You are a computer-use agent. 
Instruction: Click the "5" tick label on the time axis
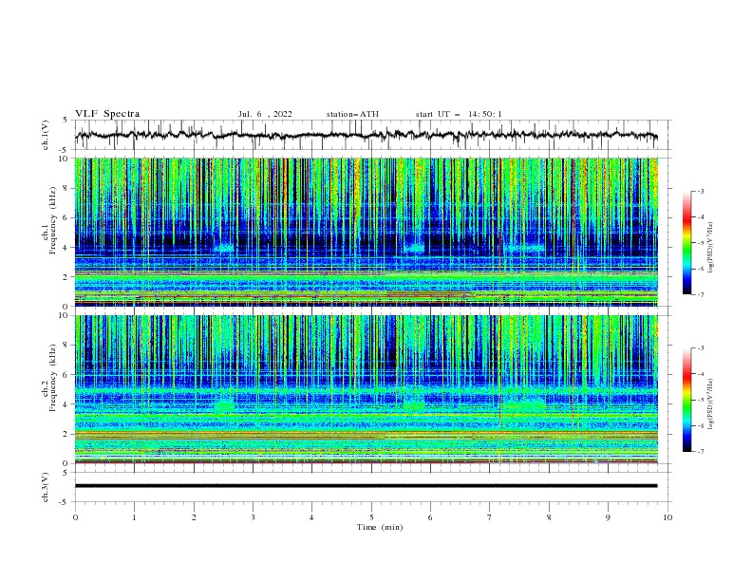click(371, 517)
